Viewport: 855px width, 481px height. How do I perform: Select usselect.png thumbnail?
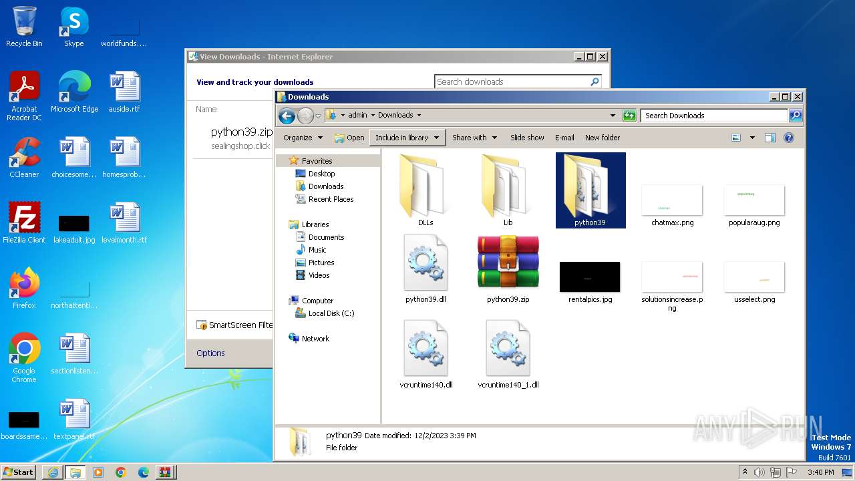[754, 277]
